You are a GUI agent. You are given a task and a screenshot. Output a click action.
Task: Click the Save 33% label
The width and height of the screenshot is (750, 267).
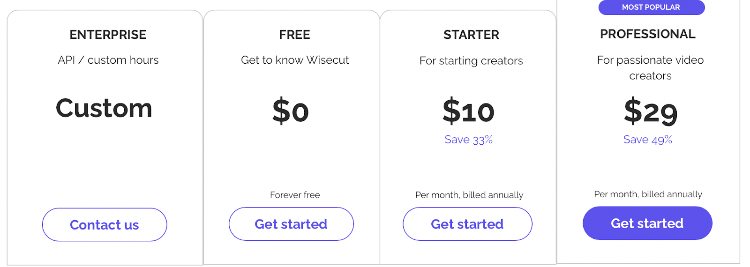pos(469,140)
